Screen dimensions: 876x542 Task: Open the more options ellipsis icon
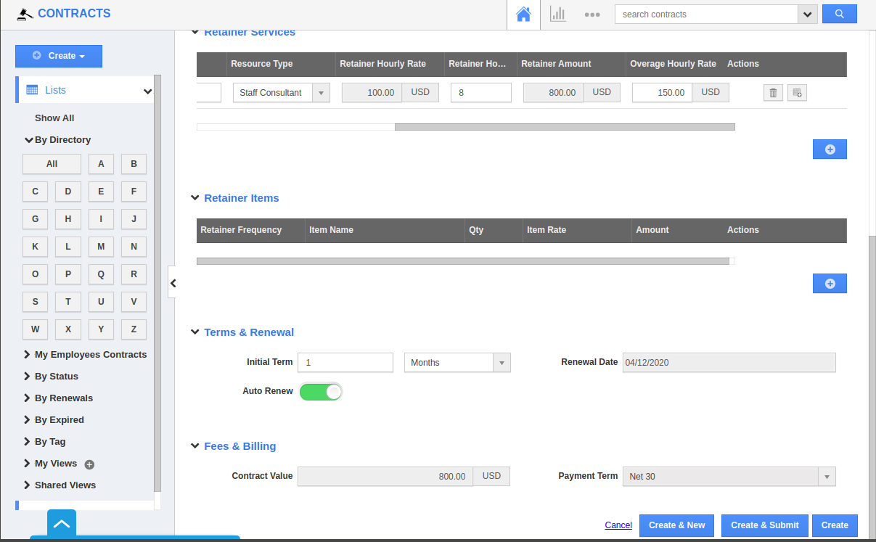click(592, 15)
